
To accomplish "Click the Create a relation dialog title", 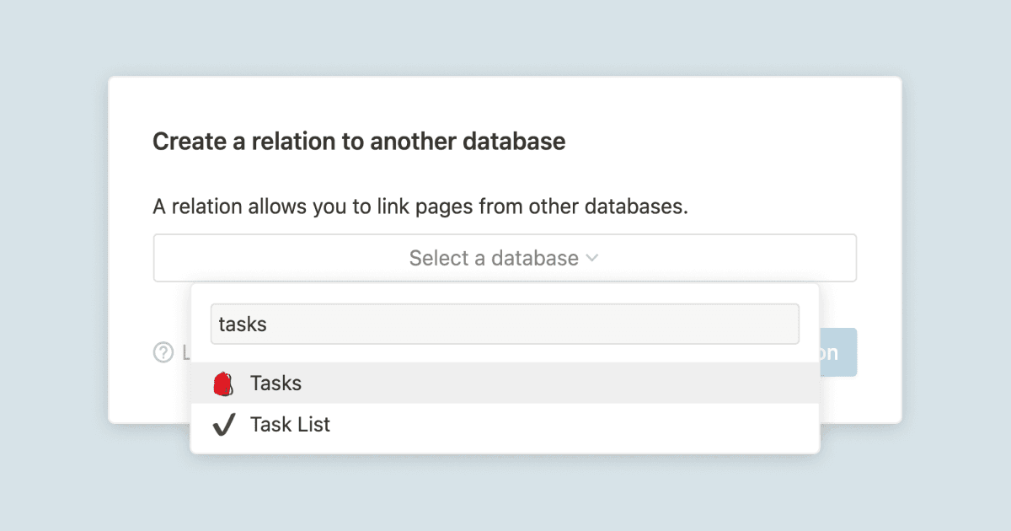I will (x=359, y=141).
